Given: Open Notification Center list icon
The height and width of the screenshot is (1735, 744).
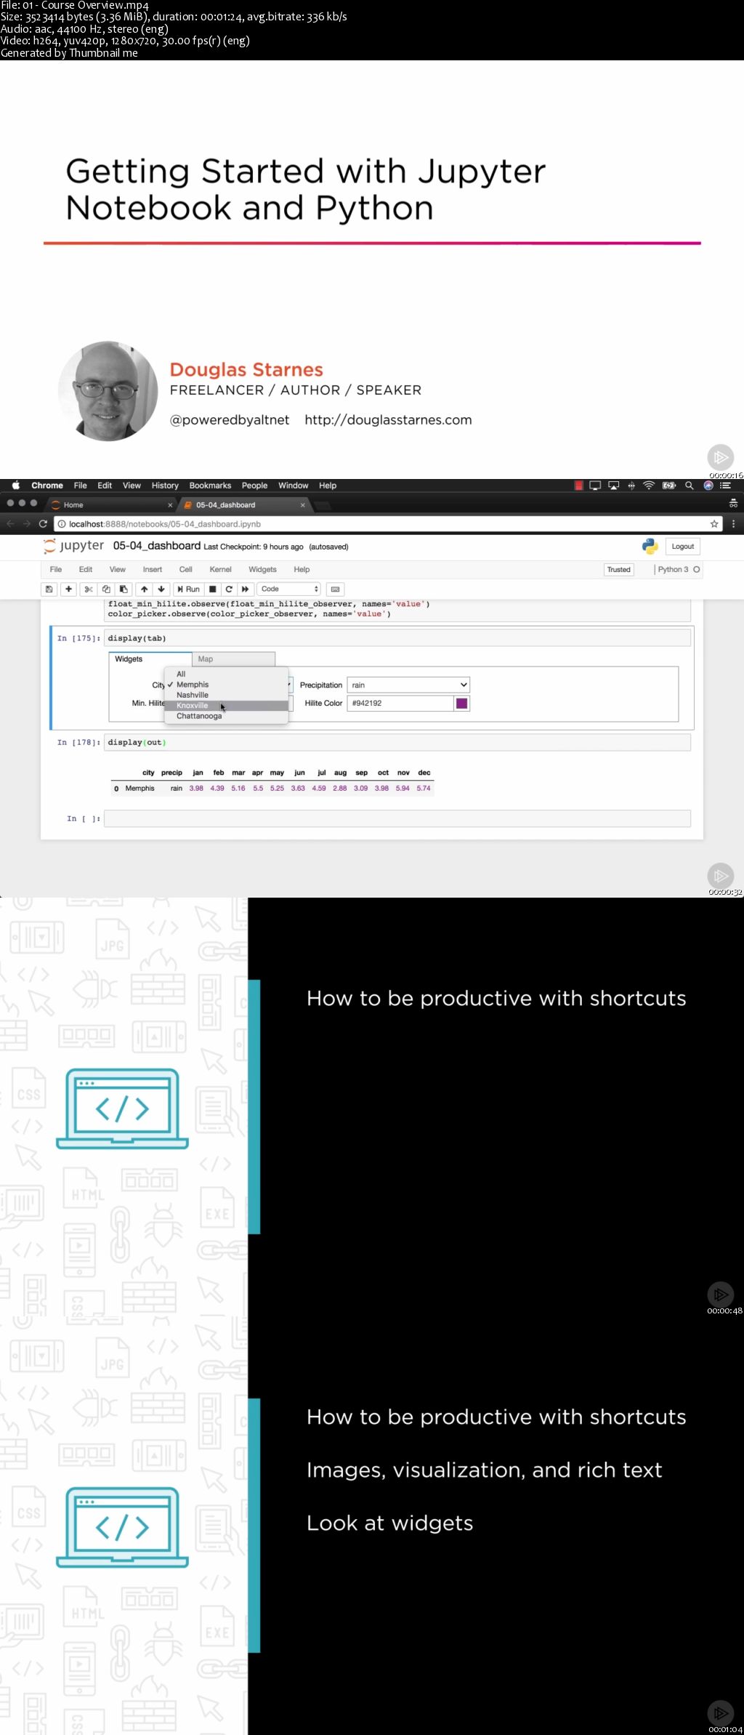Looking at the screenshot, I should [725, 485].
